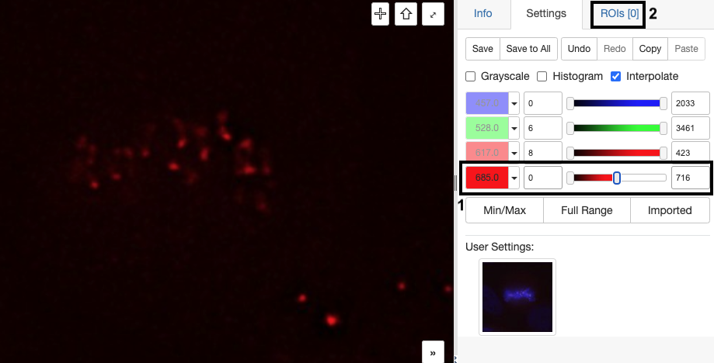Click the minimum value field for channel 685.0

tap(543, 178)
